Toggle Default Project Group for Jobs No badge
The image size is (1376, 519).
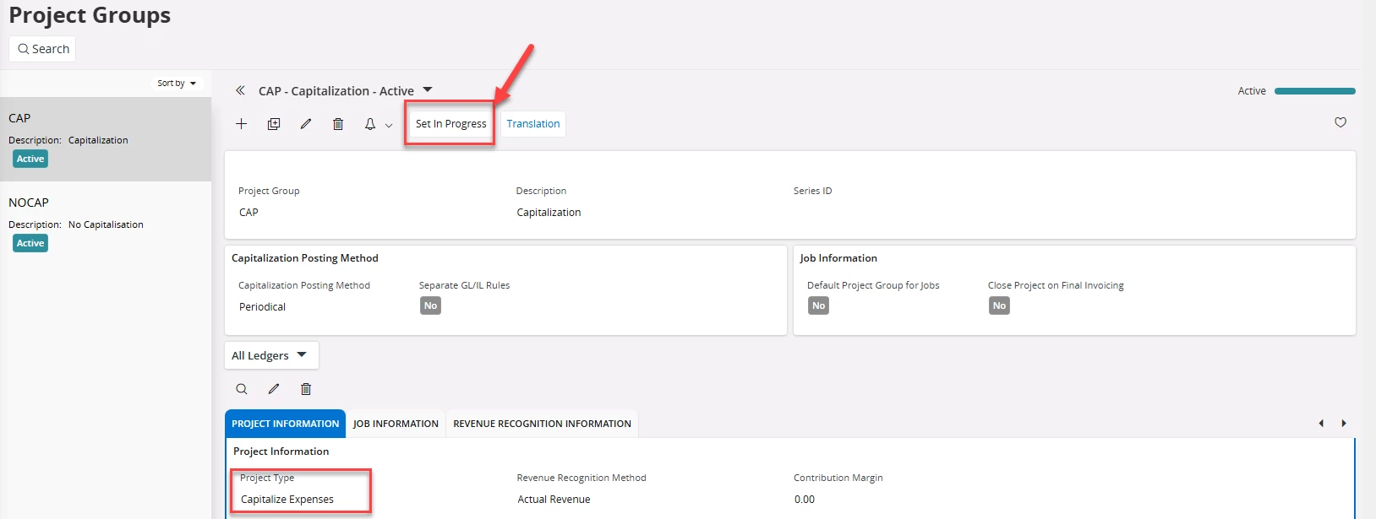point(818,305)
